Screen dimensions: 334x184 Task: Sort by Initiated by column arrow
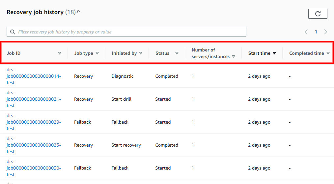point(141,53)
